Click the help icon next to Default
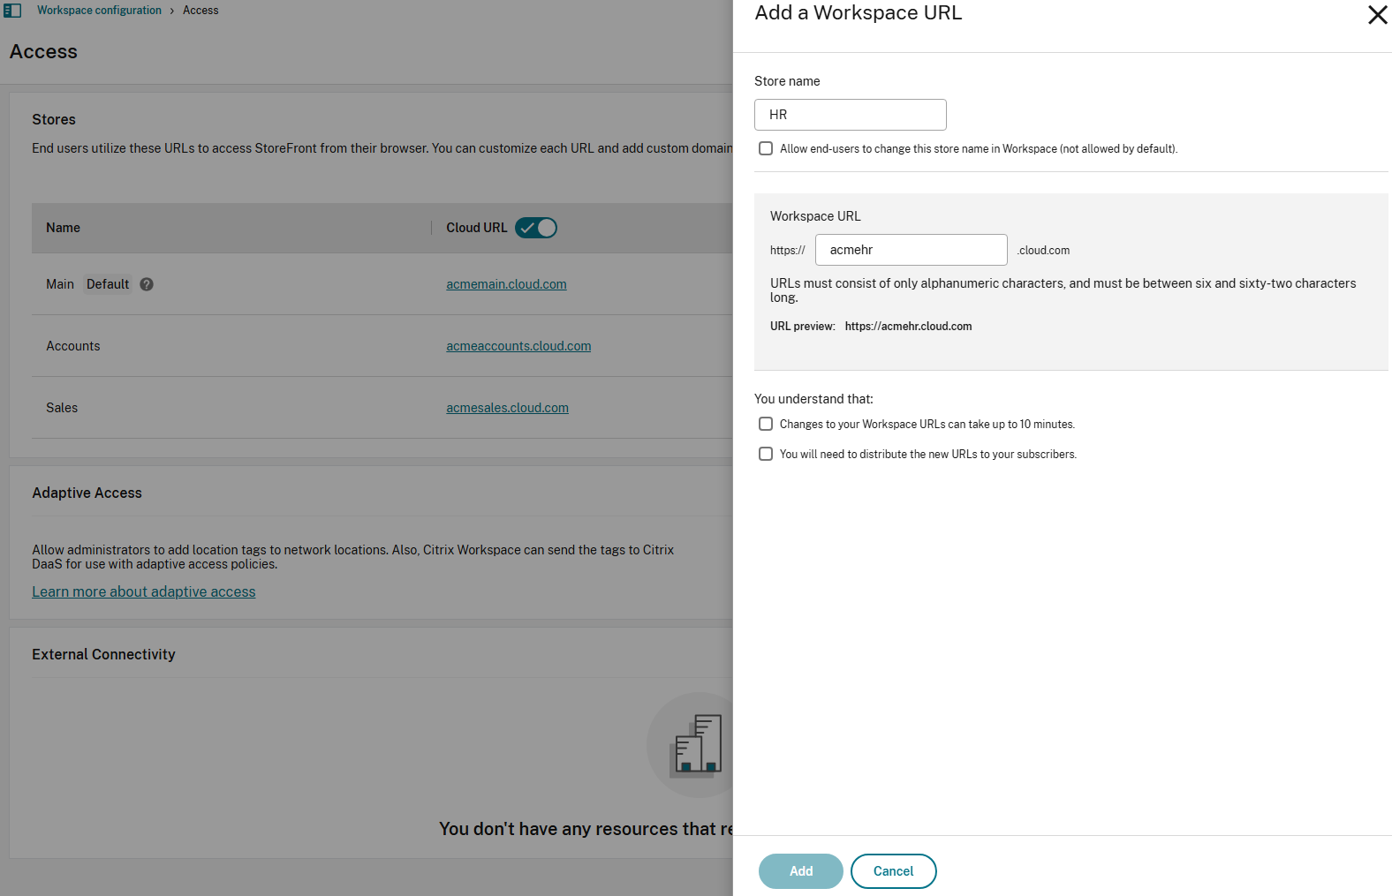This screenshot has height=896, width=1392. [147, 284]
